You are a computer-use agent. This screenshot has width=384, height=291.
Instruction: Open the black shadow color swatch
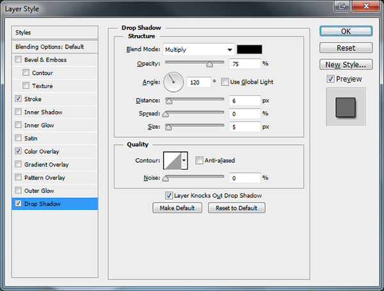(250, 49)
